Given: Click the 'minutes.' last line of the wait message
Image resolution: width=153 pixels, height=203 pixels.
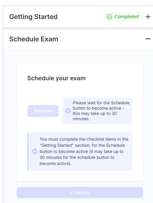Looking at the screenshot, I should 81,119.
